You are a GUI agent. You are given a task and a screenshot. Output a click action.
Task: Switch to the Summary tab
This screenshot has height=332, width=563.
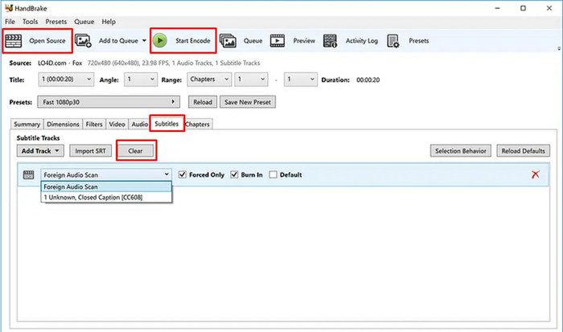[x=27, y=124]
